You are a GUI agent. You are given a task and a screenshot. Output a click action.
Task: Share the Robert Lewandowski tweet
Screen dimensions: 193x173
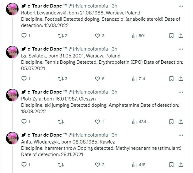tap(181, 35)
